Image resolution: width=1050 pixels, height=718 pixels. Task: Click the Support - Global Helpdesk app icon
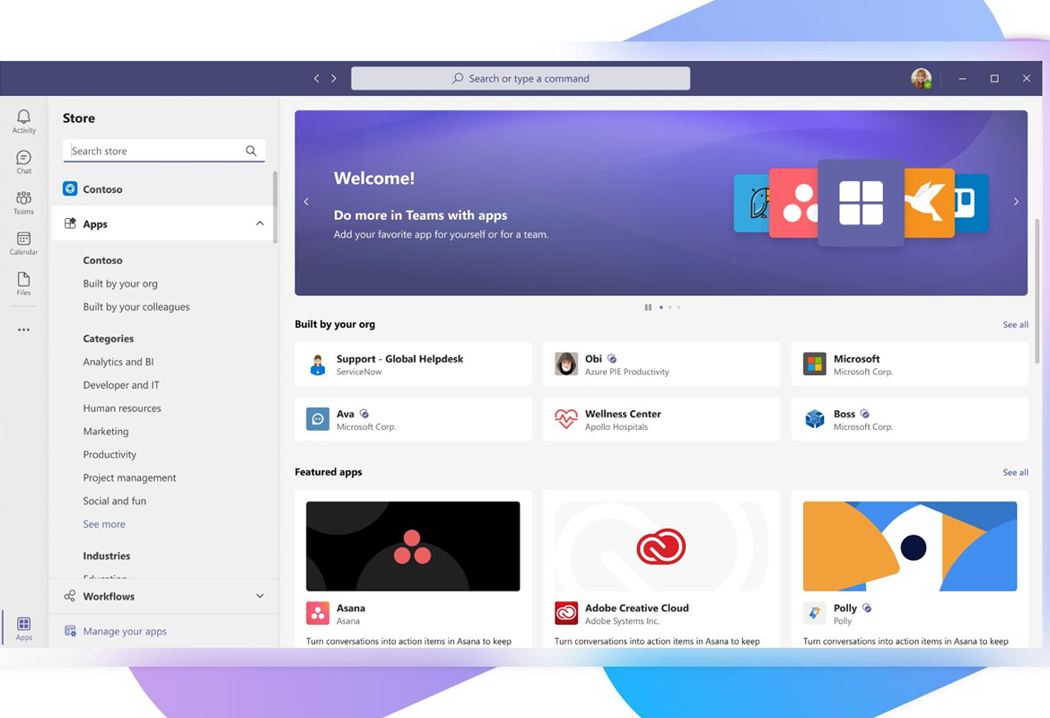coord(318,364)
